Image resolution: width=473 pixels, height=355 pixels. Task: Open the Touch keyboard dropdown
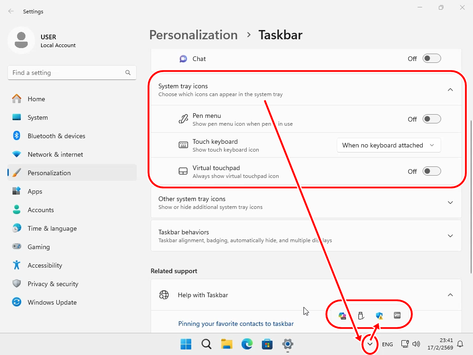(x=388, y=145)
